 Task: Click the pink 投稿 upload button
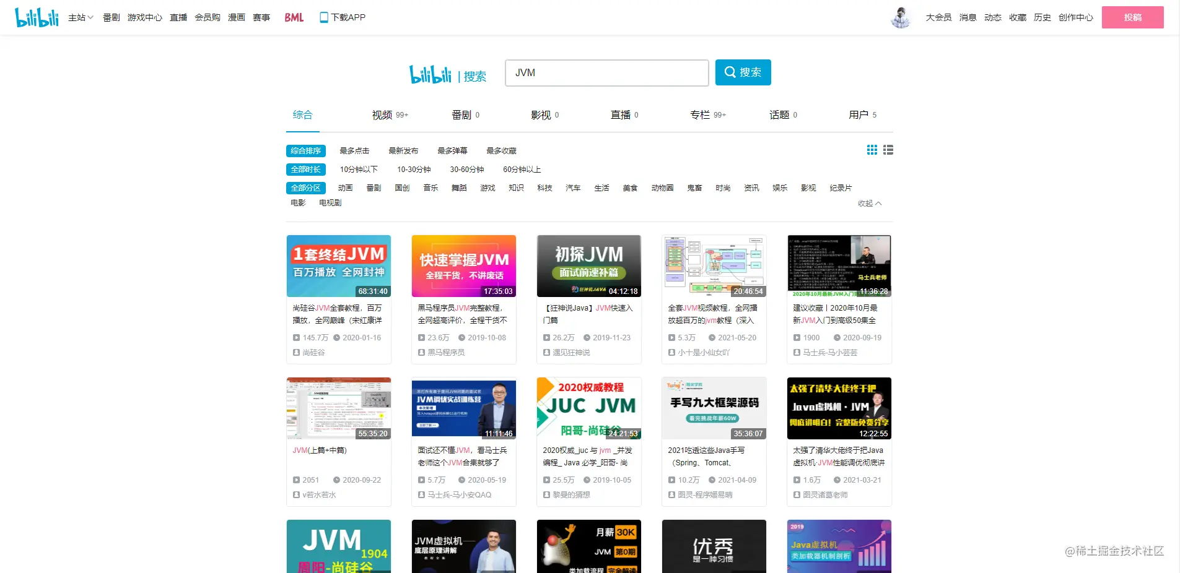pos(1132,17)
